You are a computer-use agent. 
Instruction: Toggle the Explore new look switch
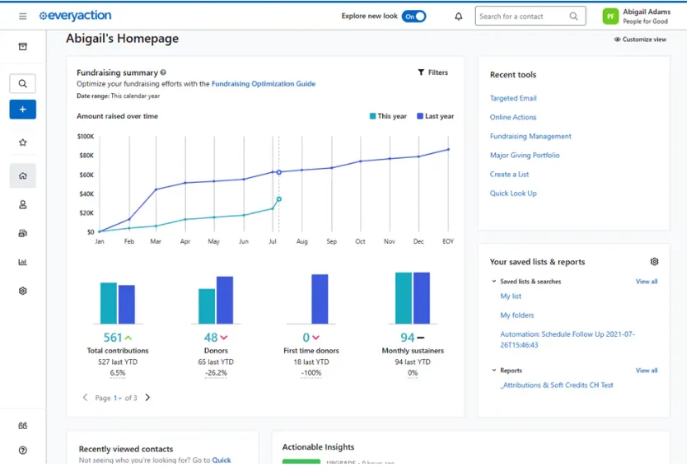click(x=413, y=16)
